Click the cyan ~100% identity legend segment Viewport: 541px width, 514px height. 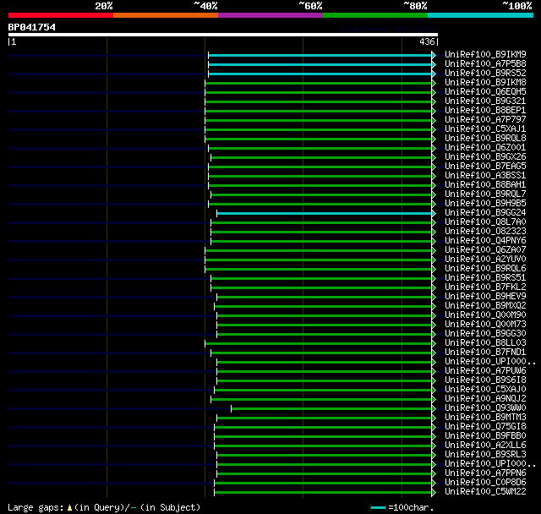click(481, 15)
